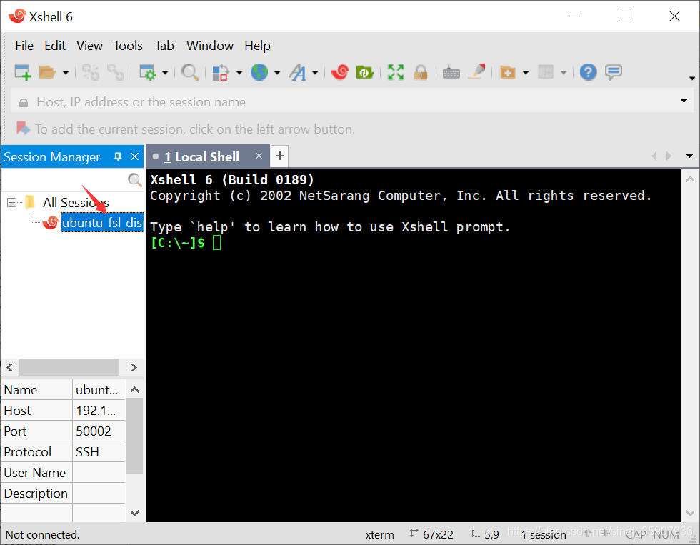
Task: Click the Color Schemes toolbar icon
Action: click(x=221, y=72)
